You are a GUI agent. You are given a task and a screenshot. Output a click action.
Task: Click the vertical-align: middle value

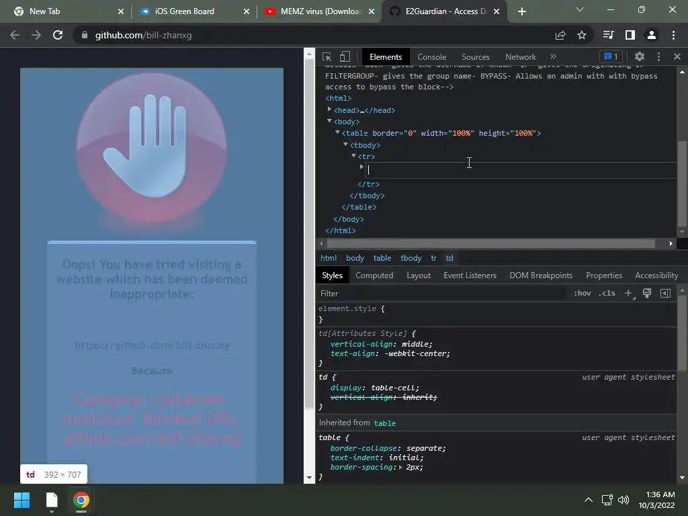pyautogui.click(x=417, y=344)
